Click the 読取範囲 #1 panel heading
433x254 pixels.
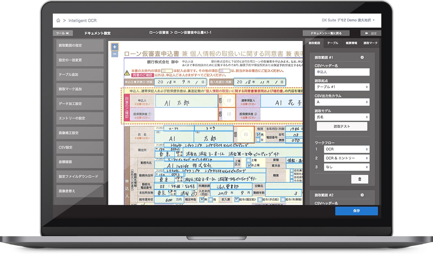(324, 58)
